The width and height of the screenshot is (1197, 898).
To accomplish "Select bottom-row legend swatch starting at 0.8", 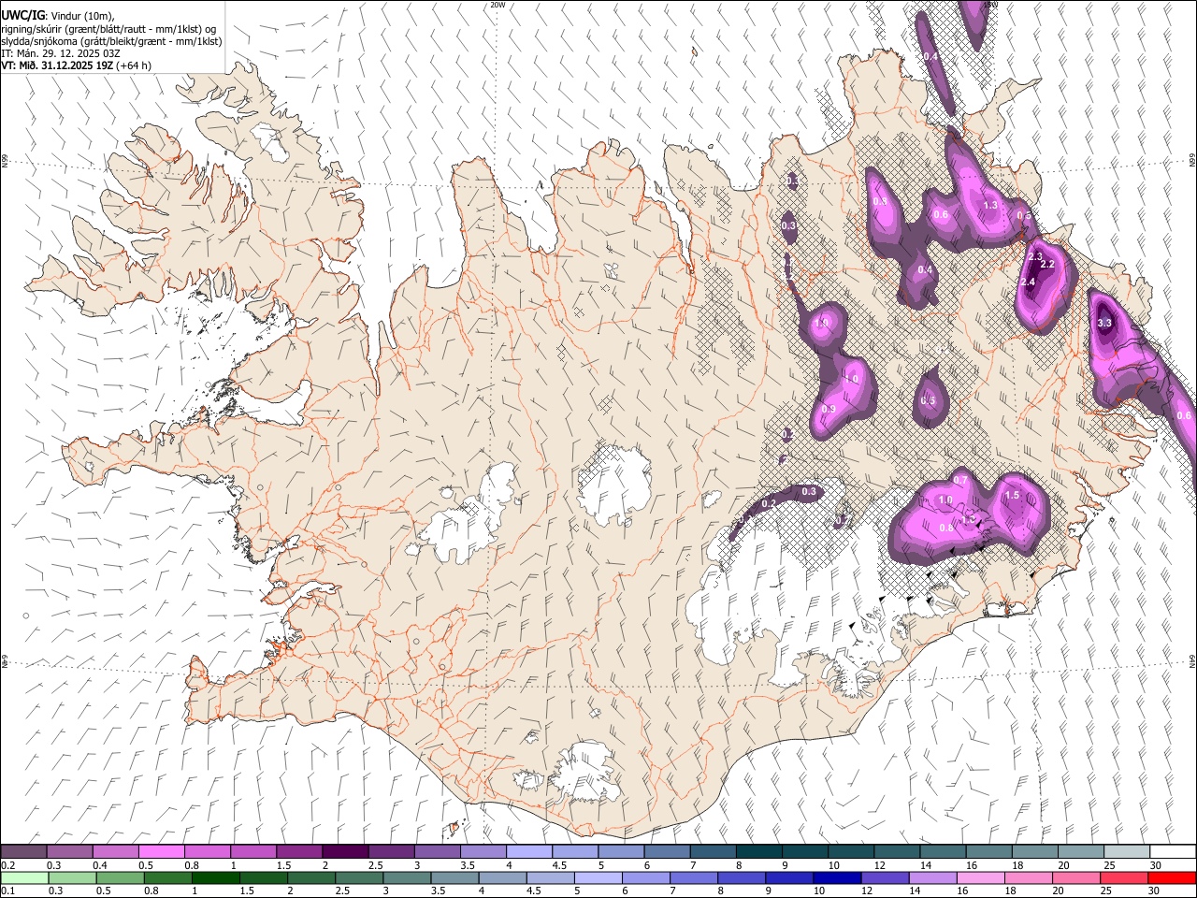I will 167,877.
